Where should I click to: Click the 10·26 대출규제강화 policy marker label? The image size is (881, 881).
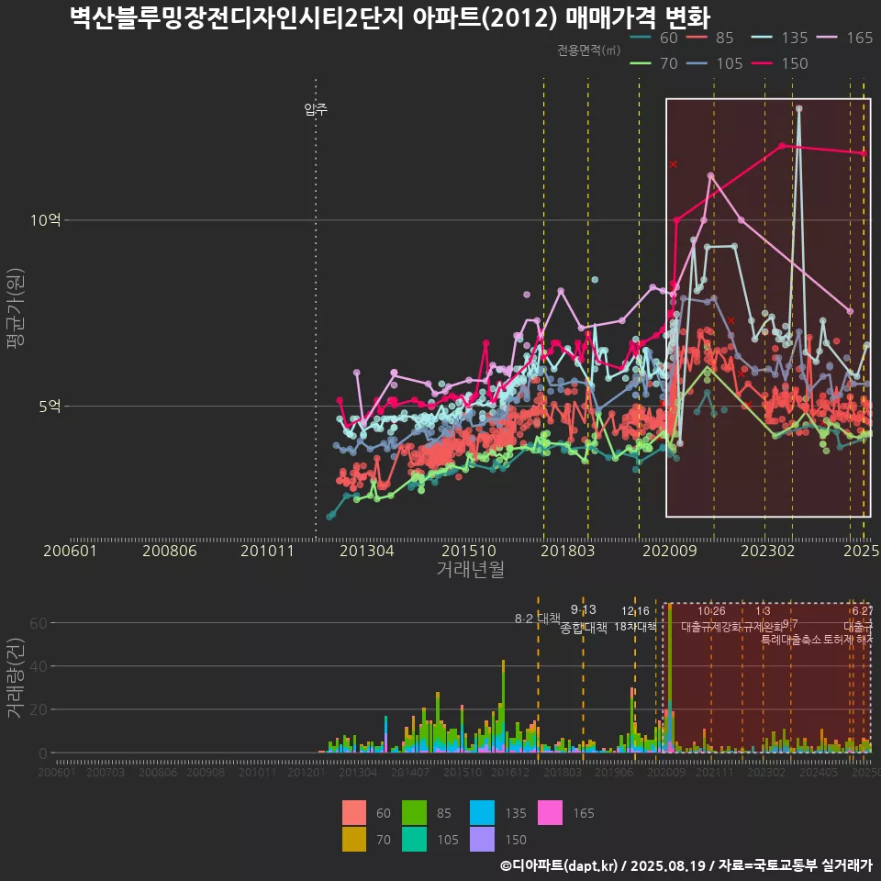[711, 619]
